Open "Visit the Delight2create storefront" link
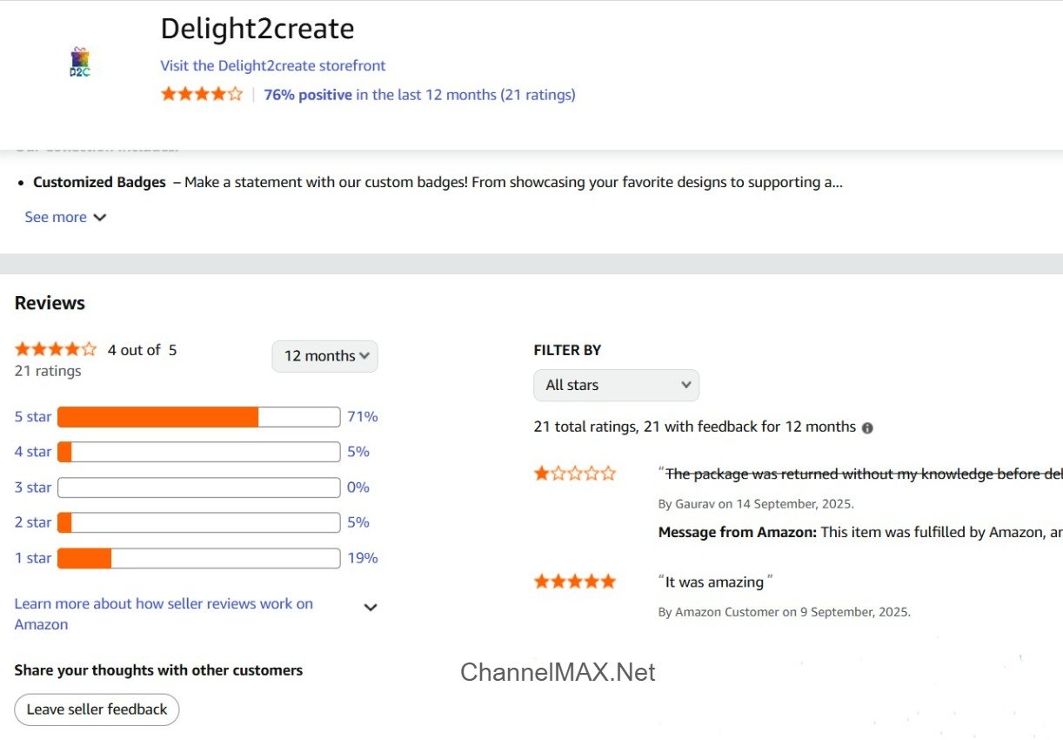This screenshot has height=740, width=1063. (272, 65)
